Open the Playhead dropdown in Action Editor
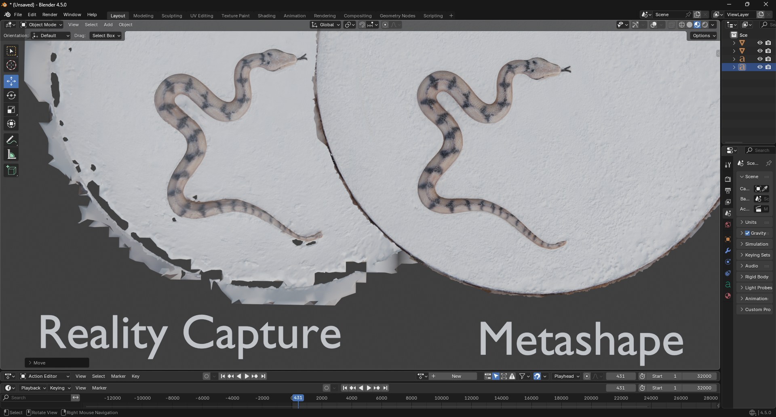 (x=567, y=376)
